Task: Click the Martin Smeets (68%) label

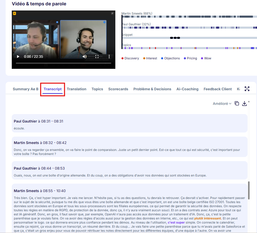Action: [137, 14]
